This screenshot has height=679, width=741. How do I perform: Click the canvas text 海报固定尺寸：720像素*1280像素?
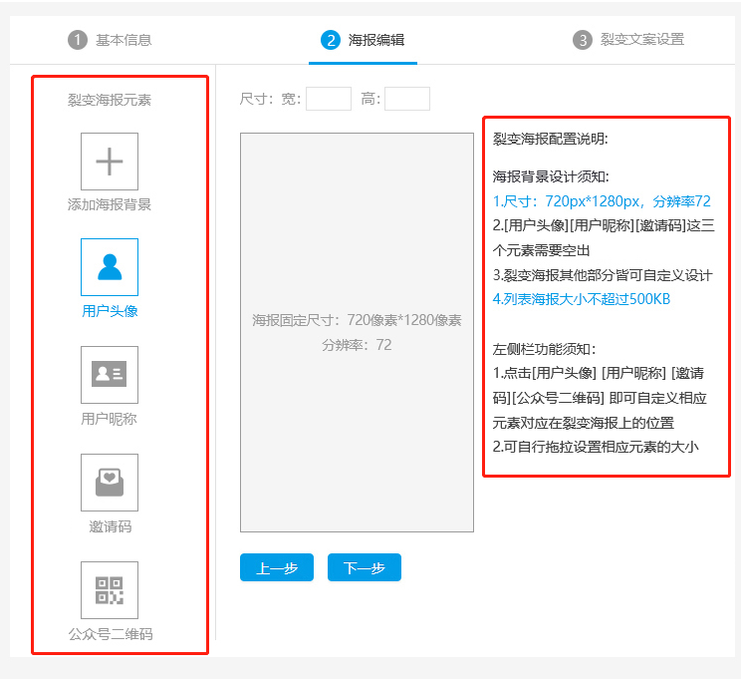(x=357, y=320)
